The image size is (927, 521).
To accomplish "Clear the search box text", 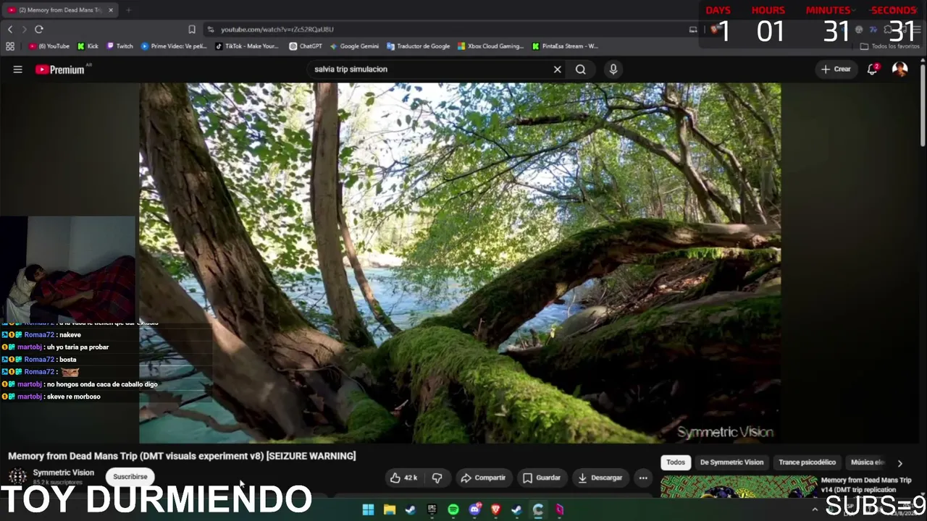I will tap(557, 69).
